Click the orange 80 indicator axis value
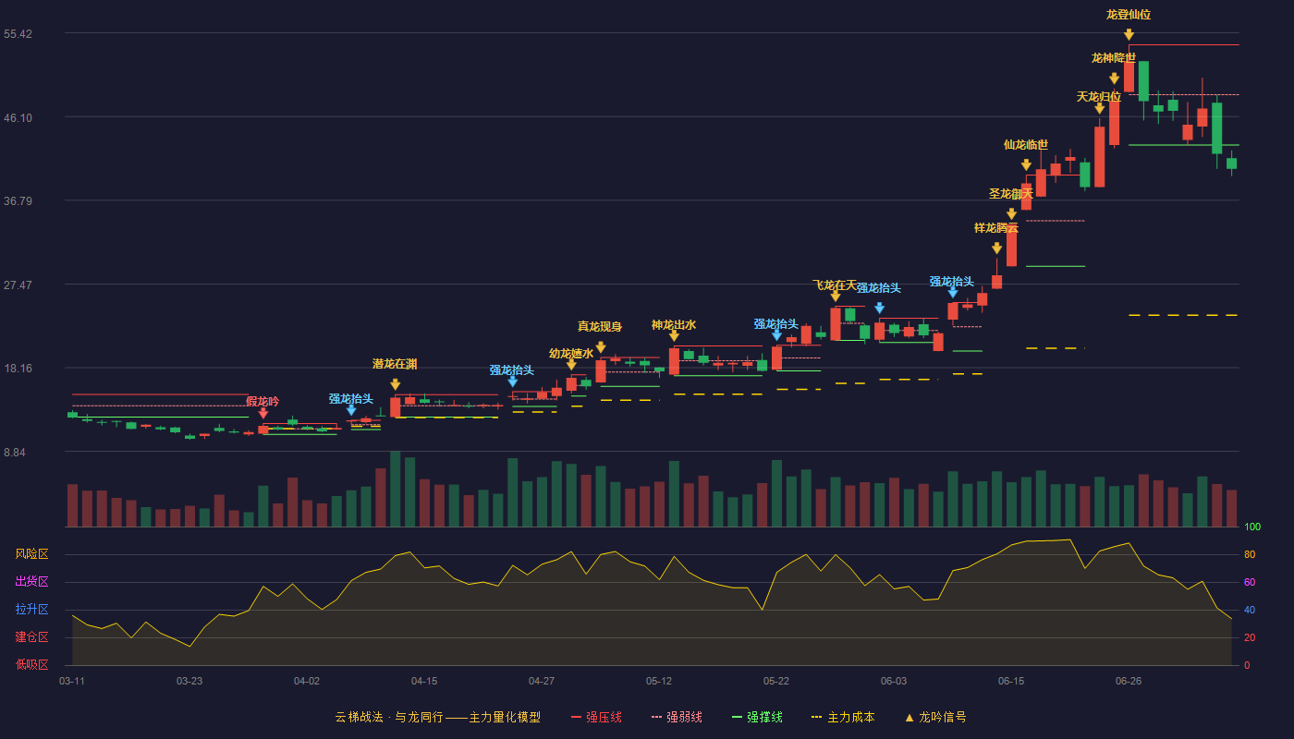Viewport: 1294px width, 739px height. pos(1250,555)
